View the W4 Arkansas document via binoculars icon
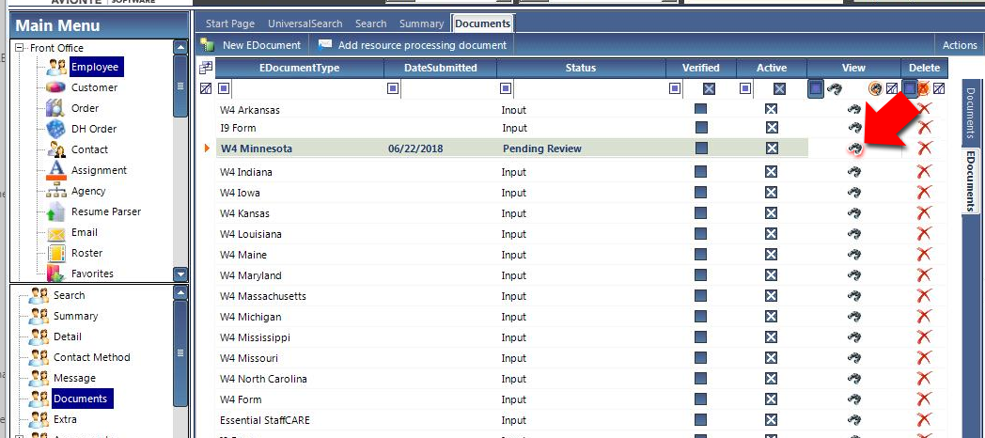 coord(853,109)
